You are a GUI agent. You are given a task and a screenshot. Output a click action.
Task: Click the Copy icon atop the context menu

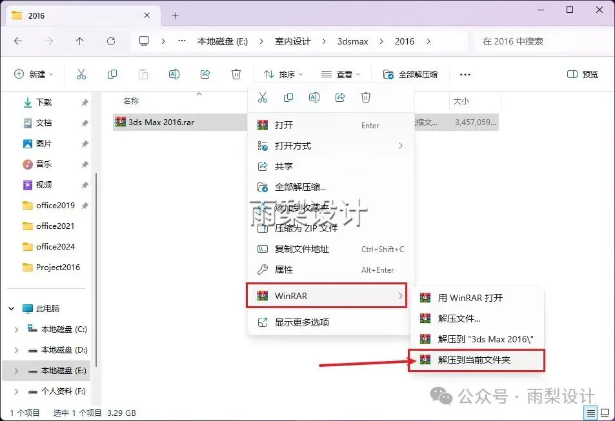[x=288, y=97]
